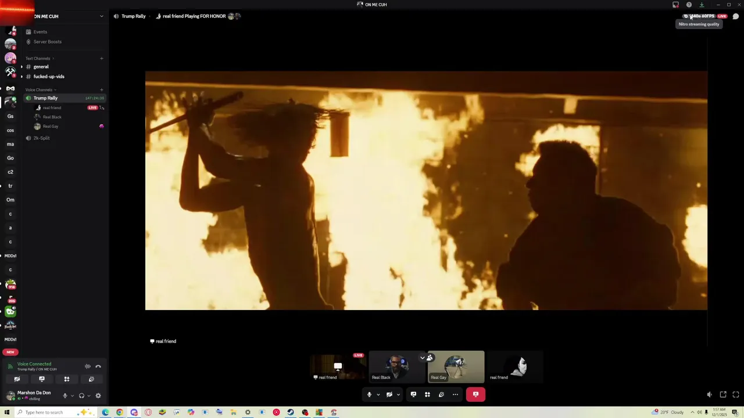Open soundboard in the voice panel
This screenshot has height=418, width=744.
[x=91, y=379]
